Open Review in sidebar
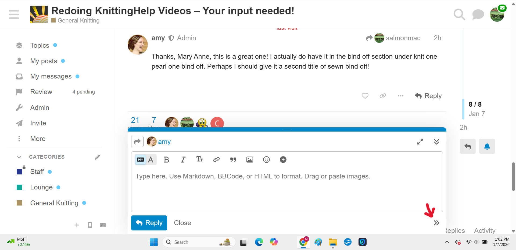Screen dimensions: 516x250 tap(41, 92)
